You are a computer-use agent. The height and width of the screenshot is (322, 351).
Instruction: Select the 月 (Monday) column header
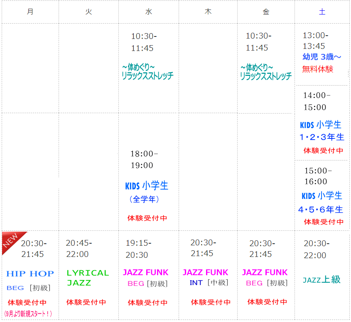click(30, 12)
